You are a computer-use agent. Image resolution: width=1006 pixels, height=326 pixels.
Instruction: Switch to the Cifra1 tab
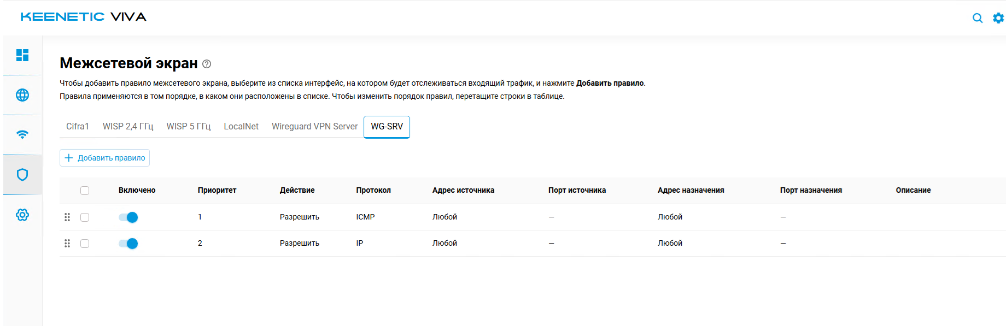(78, 127)
